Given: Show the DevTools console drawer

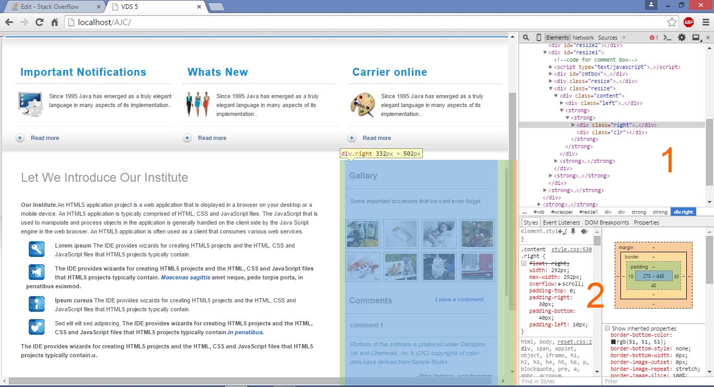Looking at the screenshot, I should (667, 38).
